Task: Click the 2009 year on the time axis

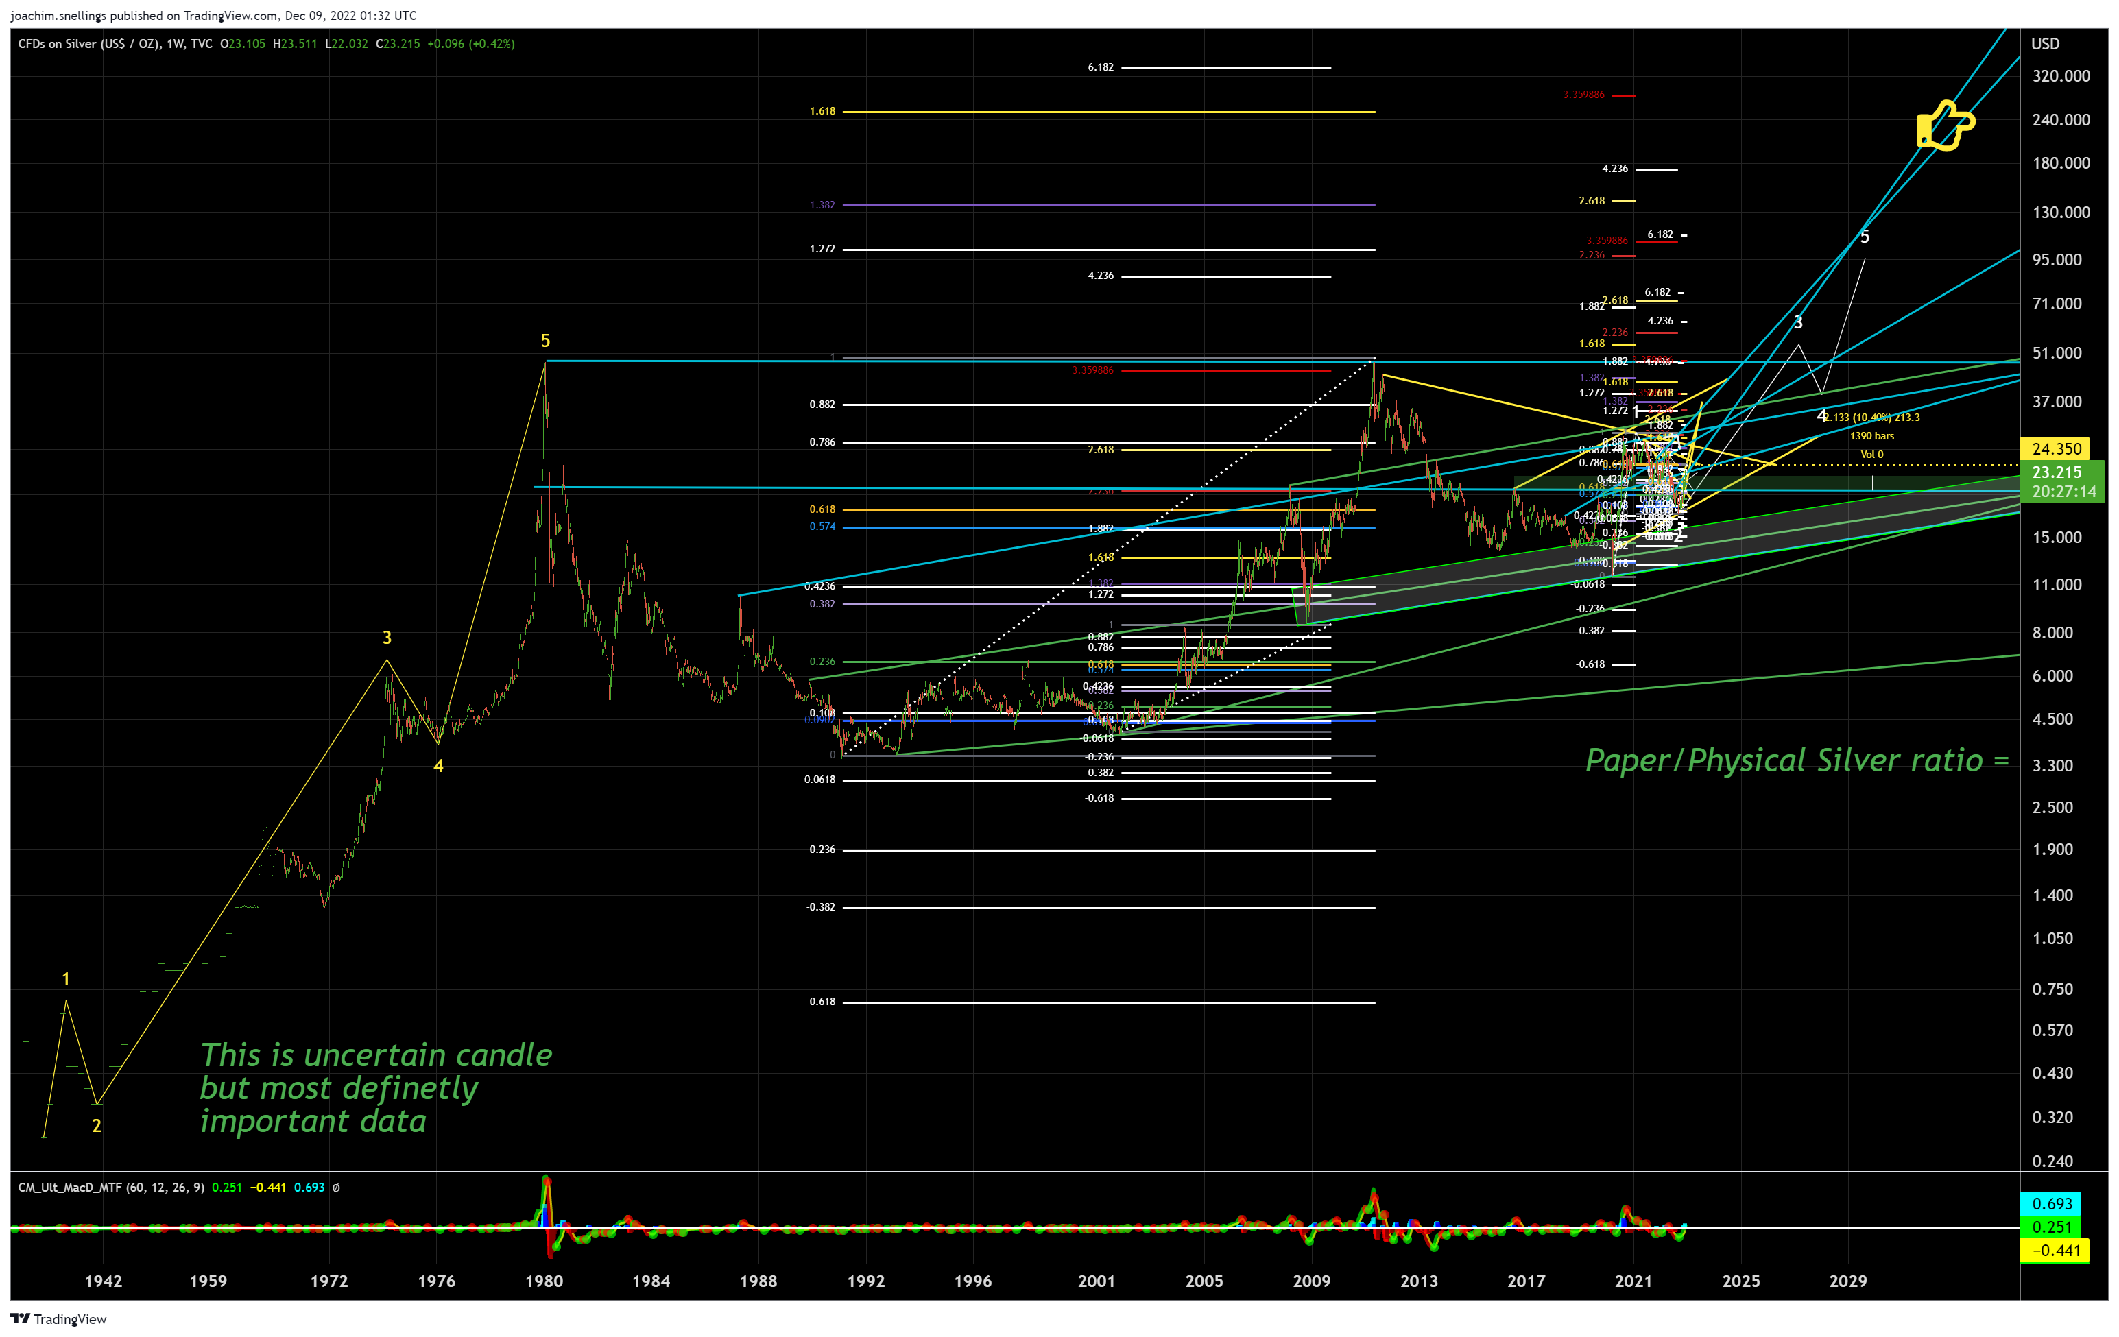Action: 1311,1281
